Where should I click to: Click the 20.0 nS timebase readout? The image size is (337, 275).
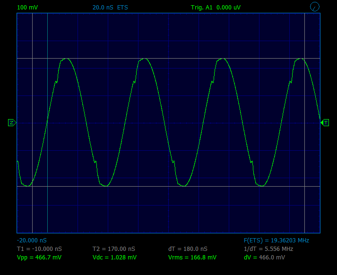[103, 8]
